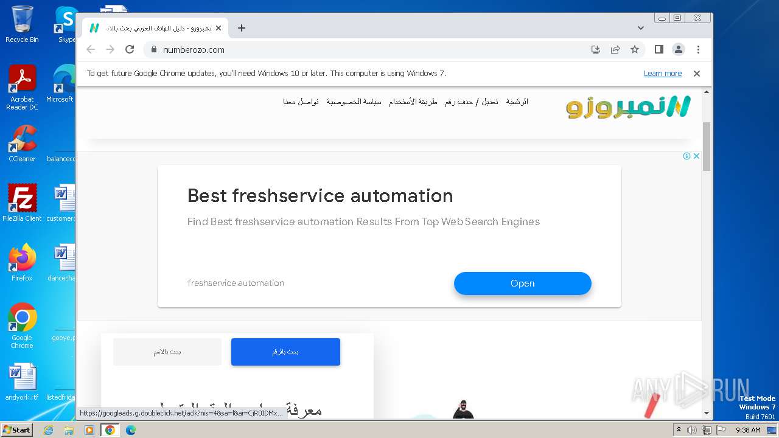The image size is (779, 438).
Task: Open the Action Center flag icon
Action: (x=721, y=430)
